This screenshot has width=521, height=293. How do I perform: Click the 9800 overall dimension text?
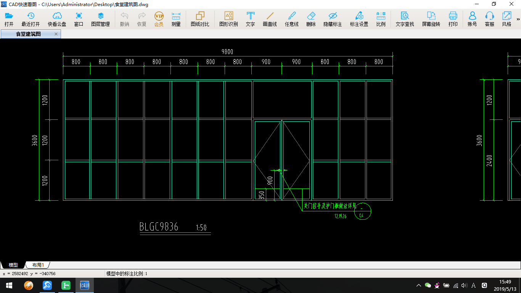click(x=227, y=52)
